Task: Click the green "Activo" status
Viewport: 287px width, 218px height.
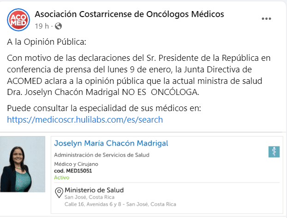Action: (61, 177)
